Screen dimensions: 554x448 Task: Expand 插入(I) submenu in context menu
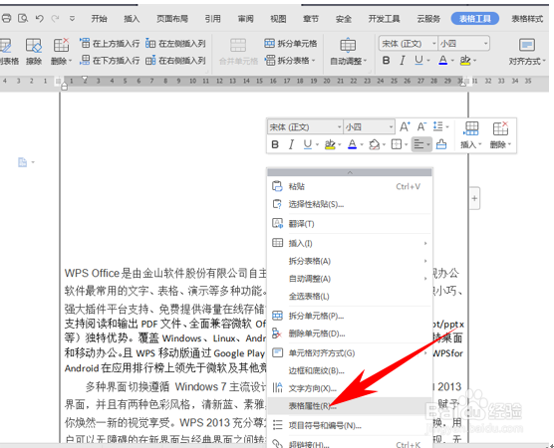tap(350, 243)
